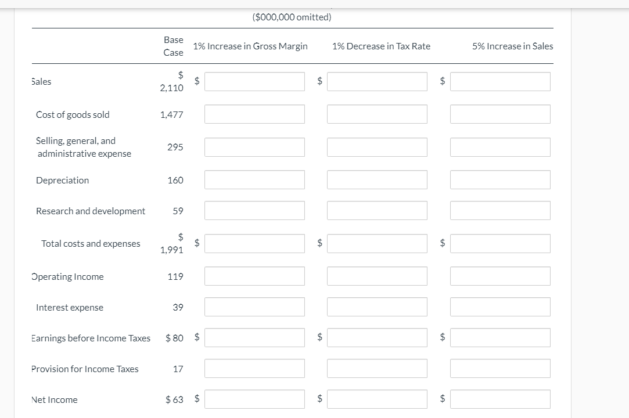Focus Net Income input under Tax Rate scenario
The image size is (629, 418).
[377, 399]
